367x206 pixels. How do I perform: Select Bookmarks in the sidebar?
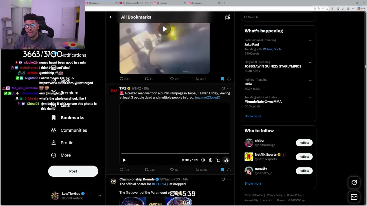point(68,118)
